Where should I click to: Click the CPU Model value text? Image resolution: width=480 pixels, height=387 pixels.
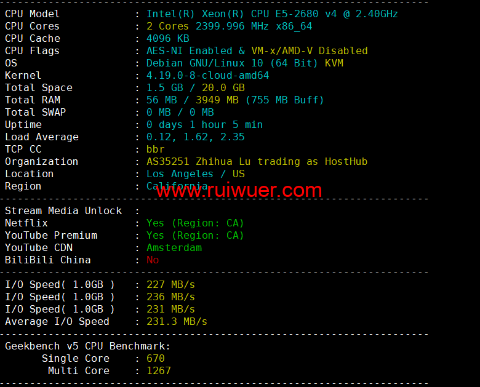(272, 14)
